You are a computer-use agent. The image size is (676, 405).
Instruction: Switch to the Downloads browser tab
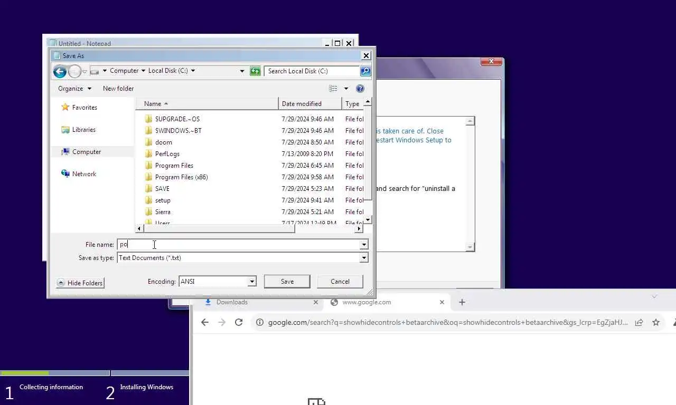click(x=232, y=302)
